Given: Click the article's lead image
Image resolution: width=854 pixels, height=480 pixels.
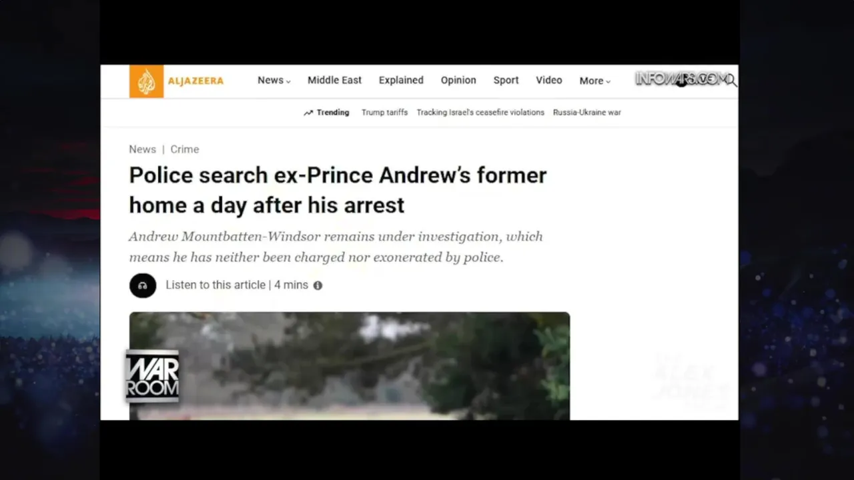Looking at the screenshot, I should pos(350,365).
